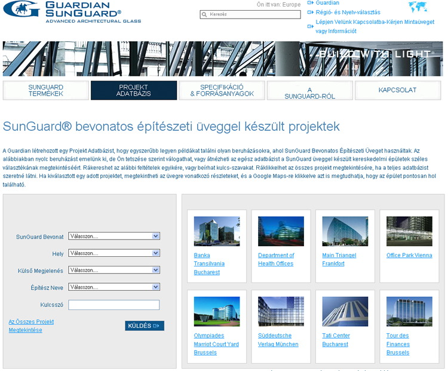
Task: Open the Kapcsolat menu
Action: 398,90
